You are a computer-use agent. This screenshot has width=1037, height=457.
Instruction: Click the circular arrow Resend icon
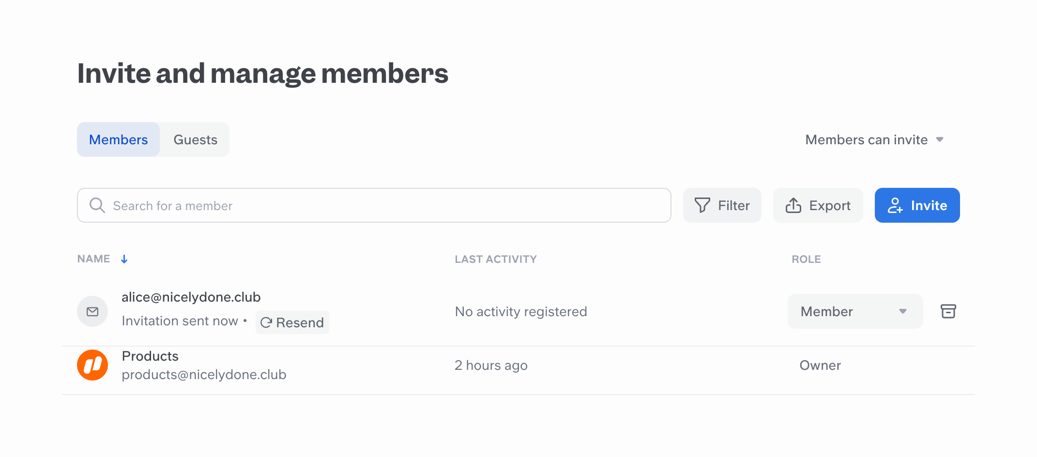pos(266,322)
